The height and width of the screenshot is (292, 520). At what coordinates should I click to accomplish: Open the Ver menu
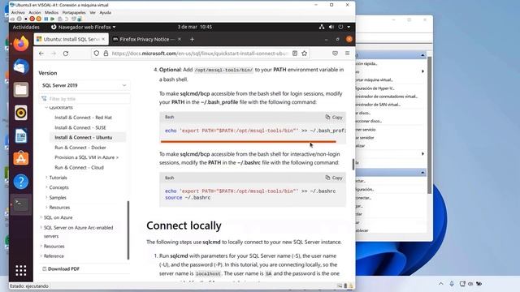click(x=93, y=13)
